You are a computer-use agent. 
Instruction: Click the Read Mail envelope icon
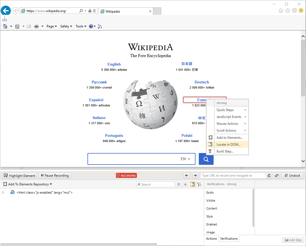pyautogui.click(x=29, y=26)
